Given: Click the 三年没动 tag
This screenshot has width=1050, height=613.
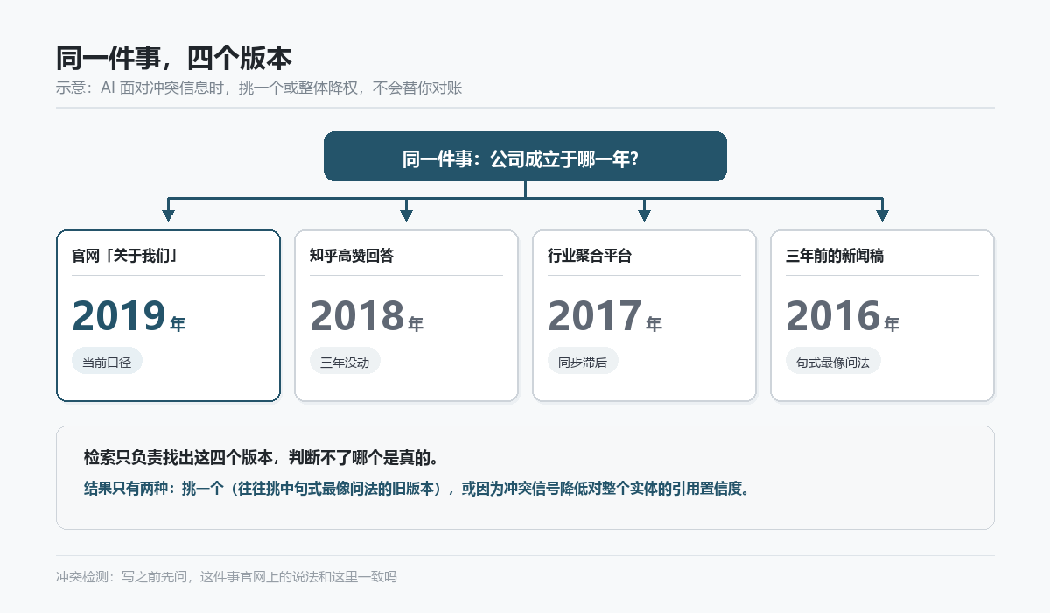Looking at the screenshot, I should 345,361.
